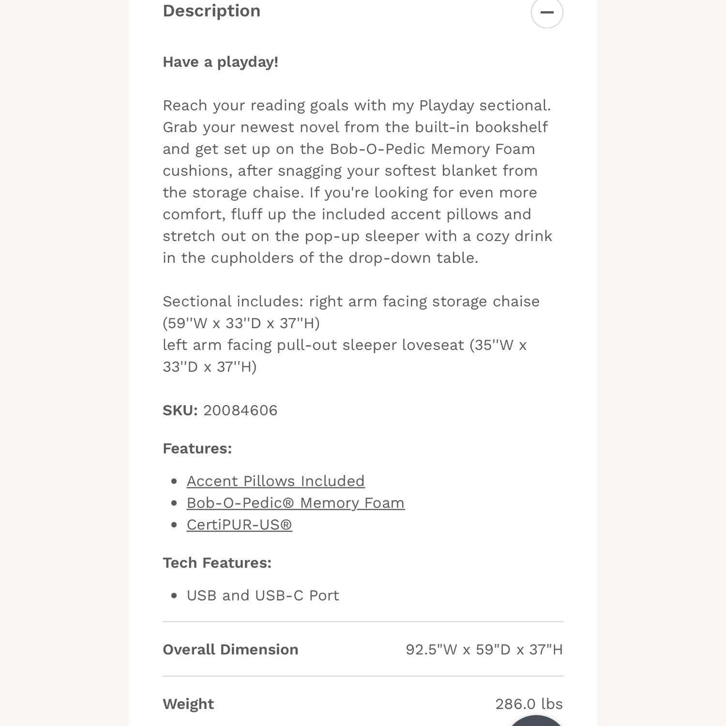Click the bold SKU label
The height and width of the screenshot is (726, 726).
(x=180, y=410)
